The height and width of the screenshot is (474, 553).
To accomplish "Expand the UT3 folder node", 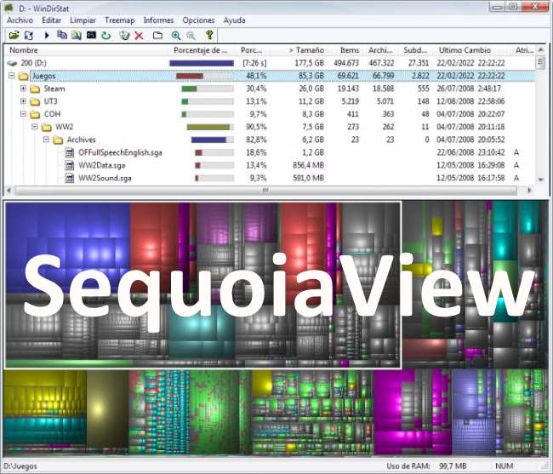I will pos(23,101).
